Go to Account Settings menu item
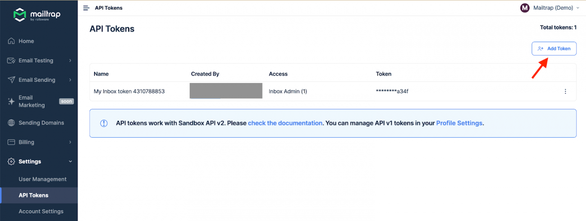The width and height of the screenshot is (586, 221). [x=41, y=211]
